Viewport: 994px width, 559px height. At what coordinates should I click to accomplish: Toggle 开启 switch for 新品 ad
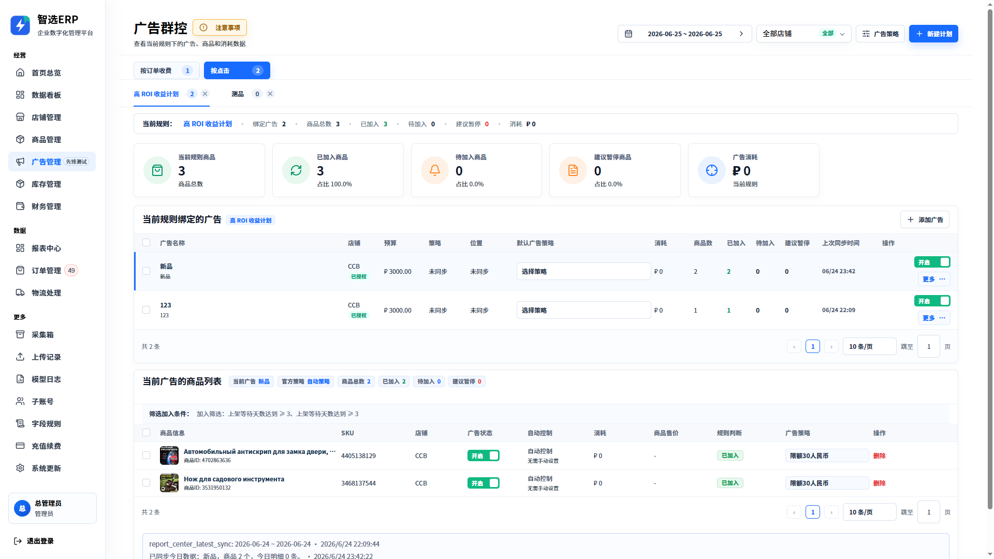pyautogui.click(x=932, y=262)
